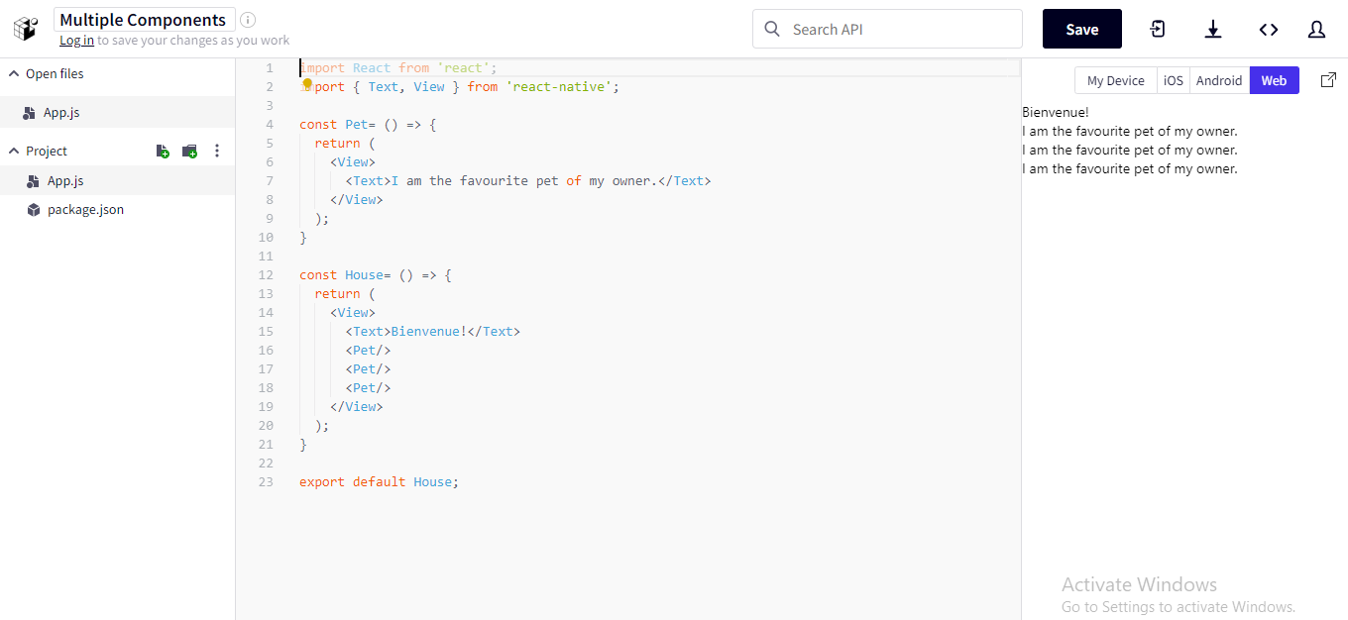Download project with the download icon

point(1213,29)
